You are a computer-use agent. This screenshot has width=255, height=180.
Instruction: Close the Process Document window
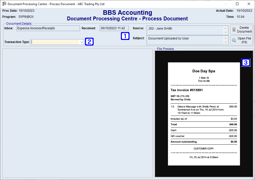249,4
